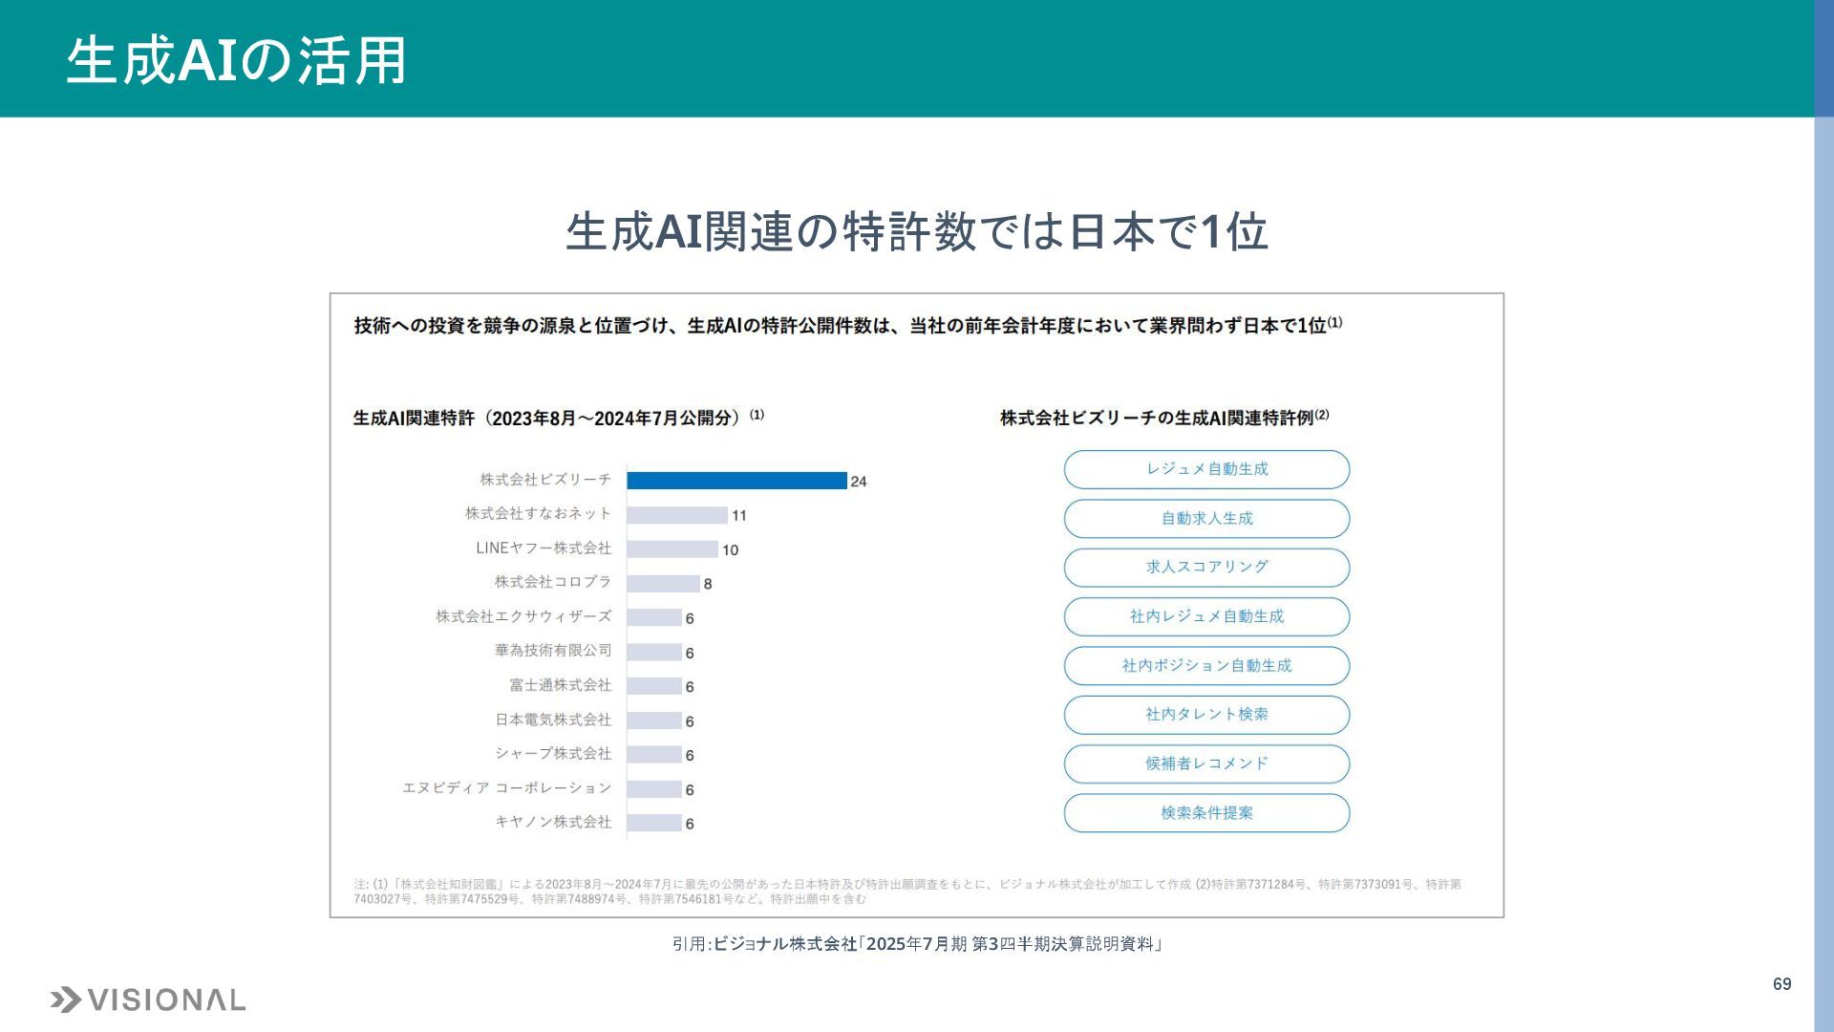This screenshot has height=1032, width=1834.
Task: Click the footnote beginning 注: (1)
Action: point(907,892)
